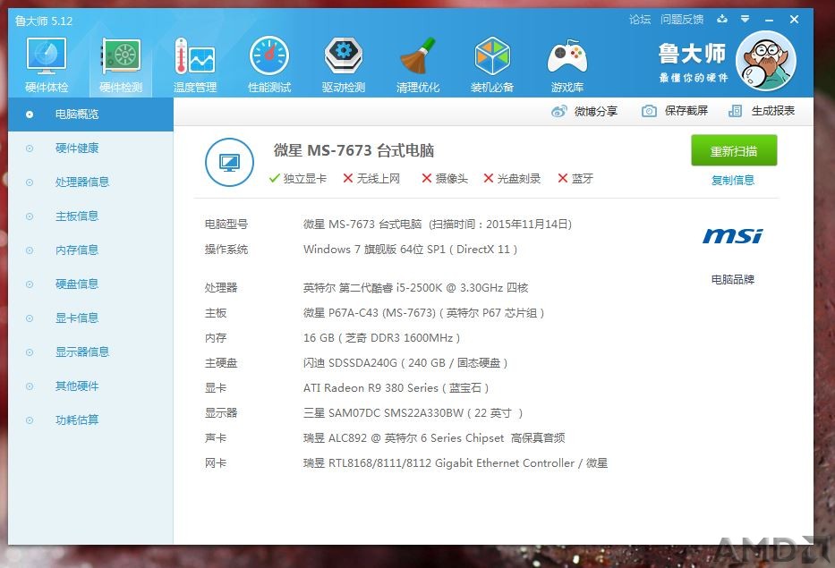This screenshot has height=568, width=835.
Task: Click the 鲁大师 mascot avatar
Action: pos(766,60)
